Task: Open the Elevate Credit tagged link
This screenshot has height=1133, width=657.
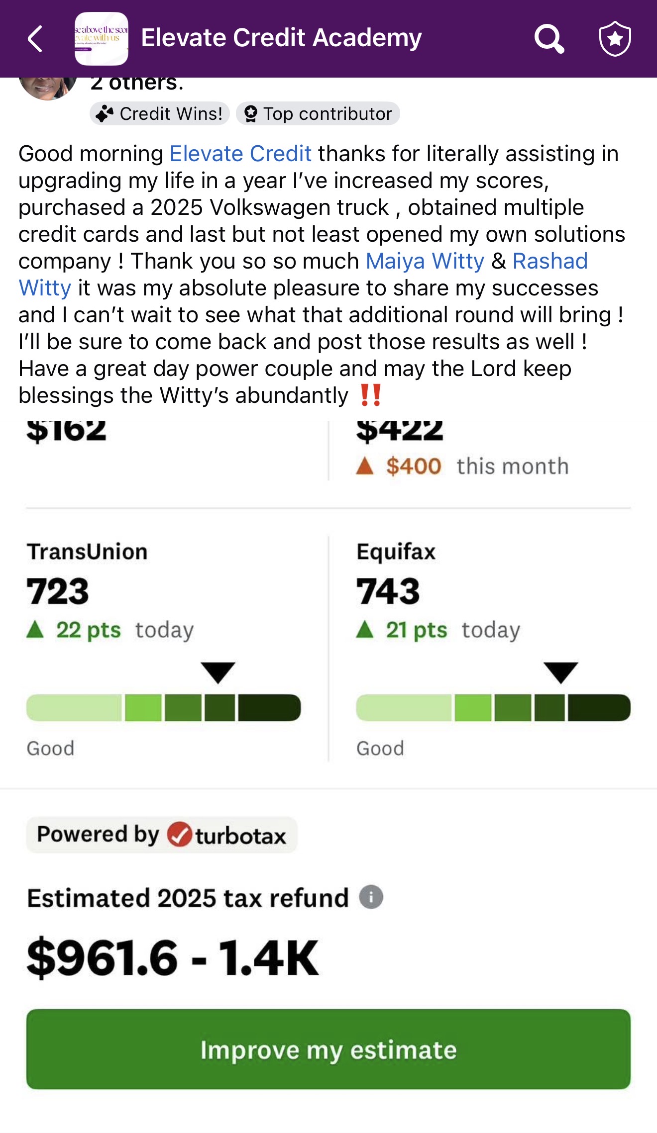Action: click(240, 154)
